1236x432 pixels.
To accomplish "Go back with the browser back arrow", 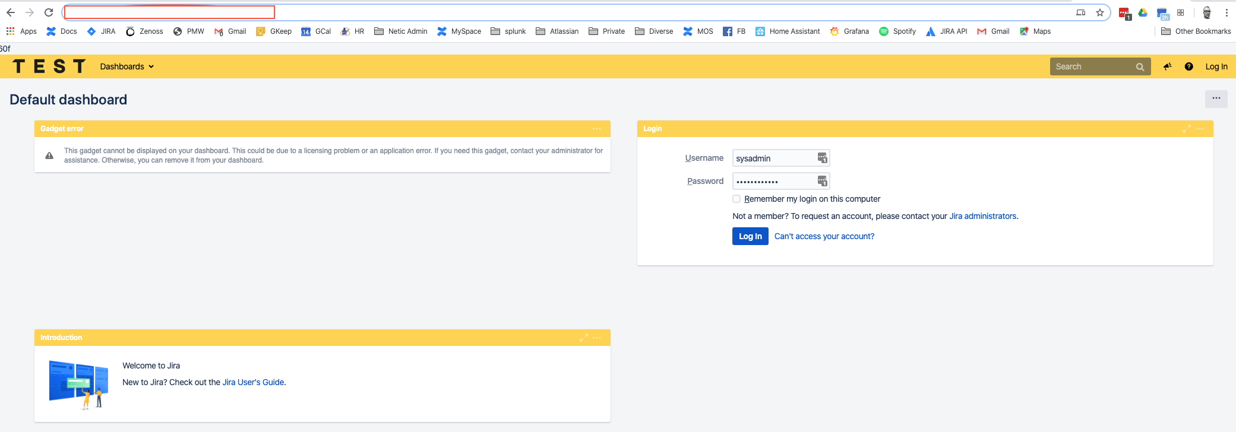I will point(11,12).
